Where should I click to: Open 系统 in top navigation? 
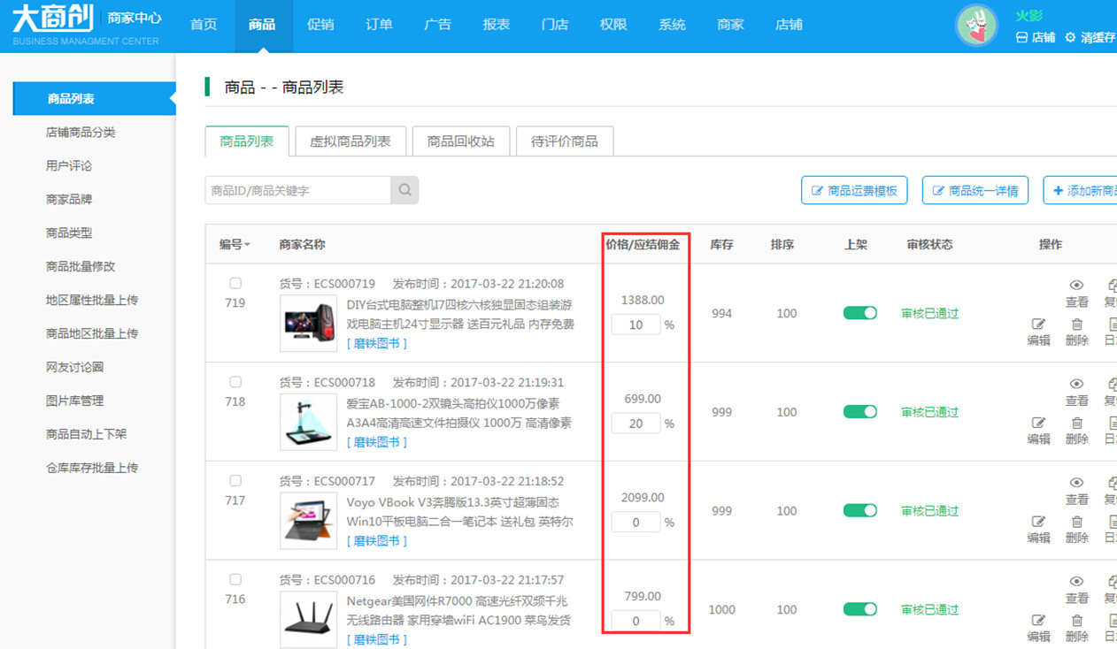pyautogui.click(x=672, y=25)
